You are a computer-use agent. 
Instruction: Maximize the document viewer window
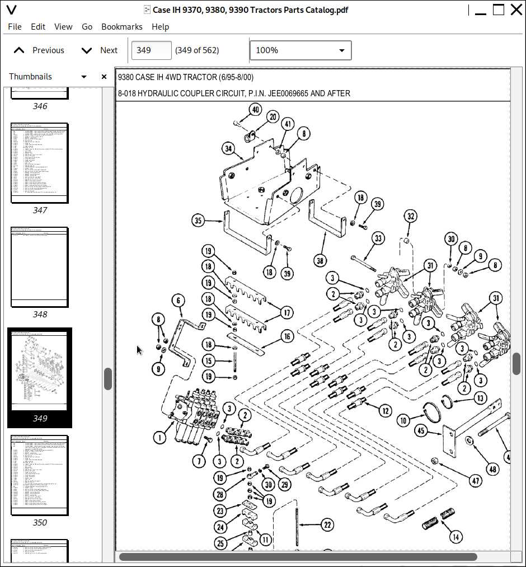coord(499,10)
